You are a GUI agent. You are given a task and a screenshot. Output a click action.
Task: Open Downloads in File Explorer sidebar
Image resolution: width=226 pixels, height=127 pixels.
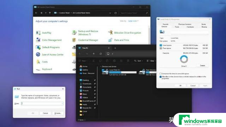(85, 84)
